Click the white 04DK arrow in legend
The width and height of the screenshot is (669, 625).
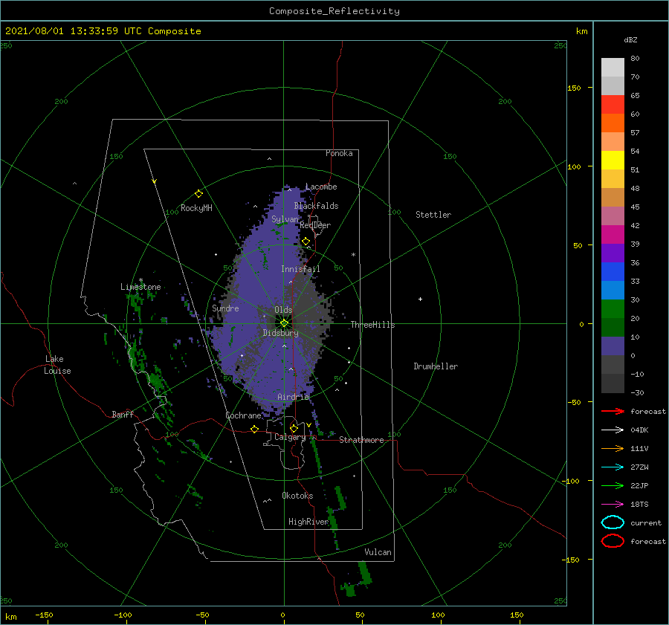click(613, 430)
